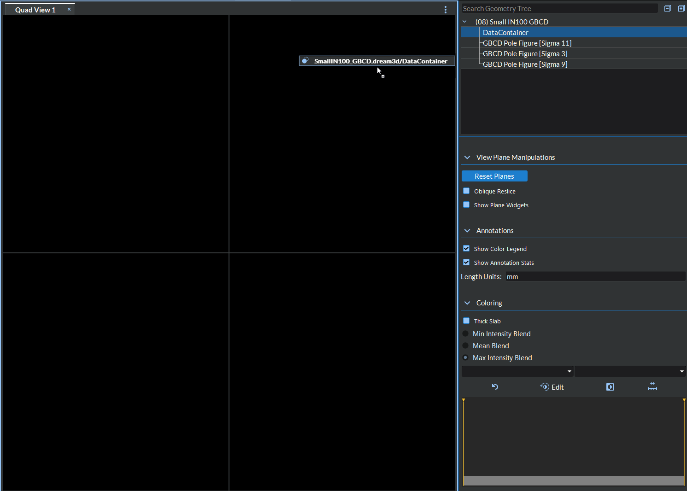Select Min Intensity Blend radio button
The image size is (687, 491).
pyautogui.click(x=465, y=333)
